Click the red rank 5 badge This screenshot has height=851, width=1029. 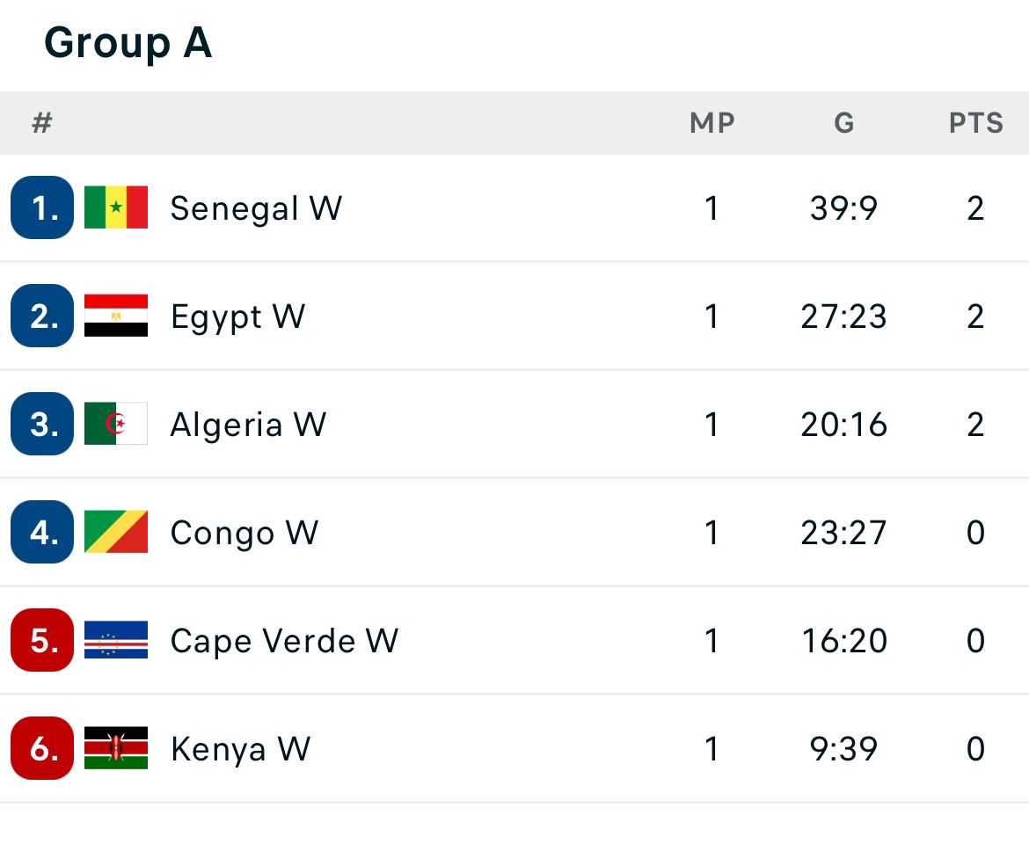point(42,640)
